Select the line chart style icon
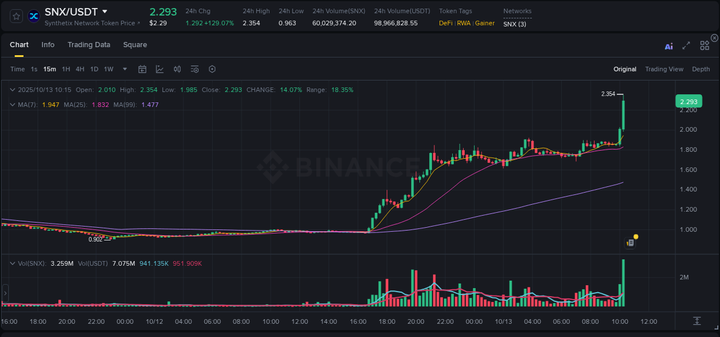Screen dimensions: 720x337 [160, 69]
